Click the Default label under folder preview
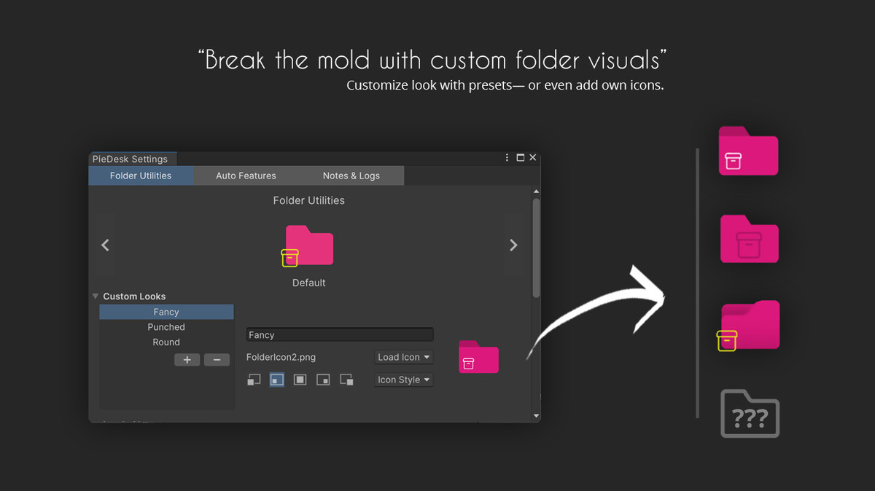Image resolution: width=875 pixels, height=491 pixels. [x=309, y=283]
